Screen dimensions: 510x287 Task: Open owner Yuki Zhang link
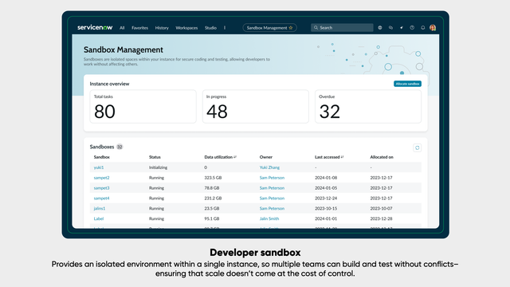pyautogui.click(x=269, y=167)
